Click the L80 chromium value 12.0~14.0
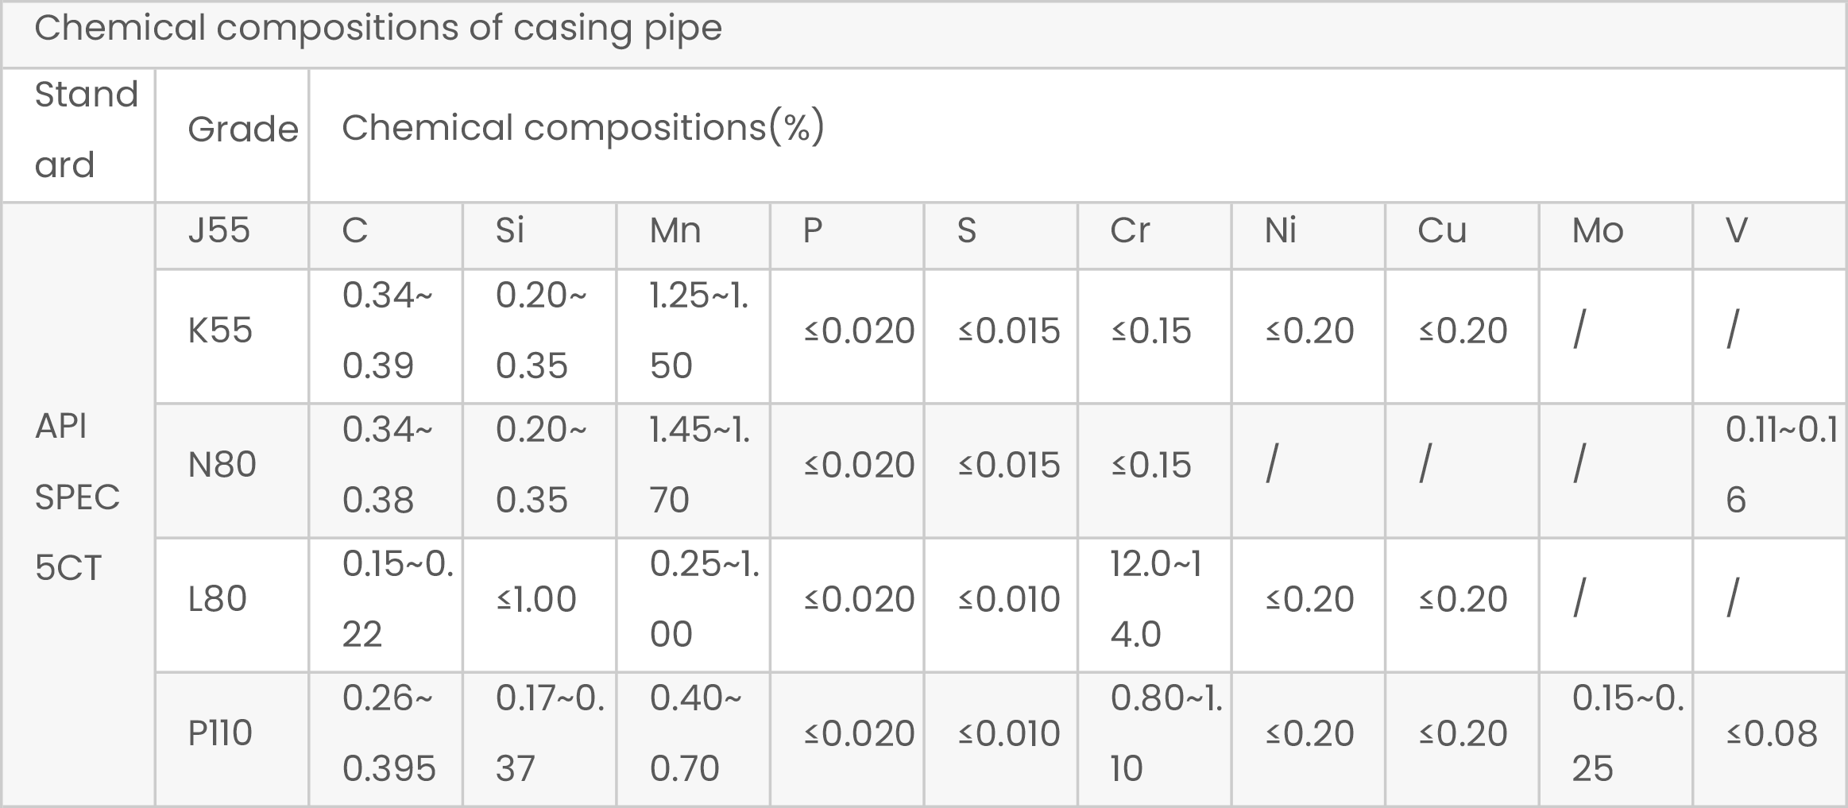Viewport: 1848px width, 808px height. (x=1155, y=599)
